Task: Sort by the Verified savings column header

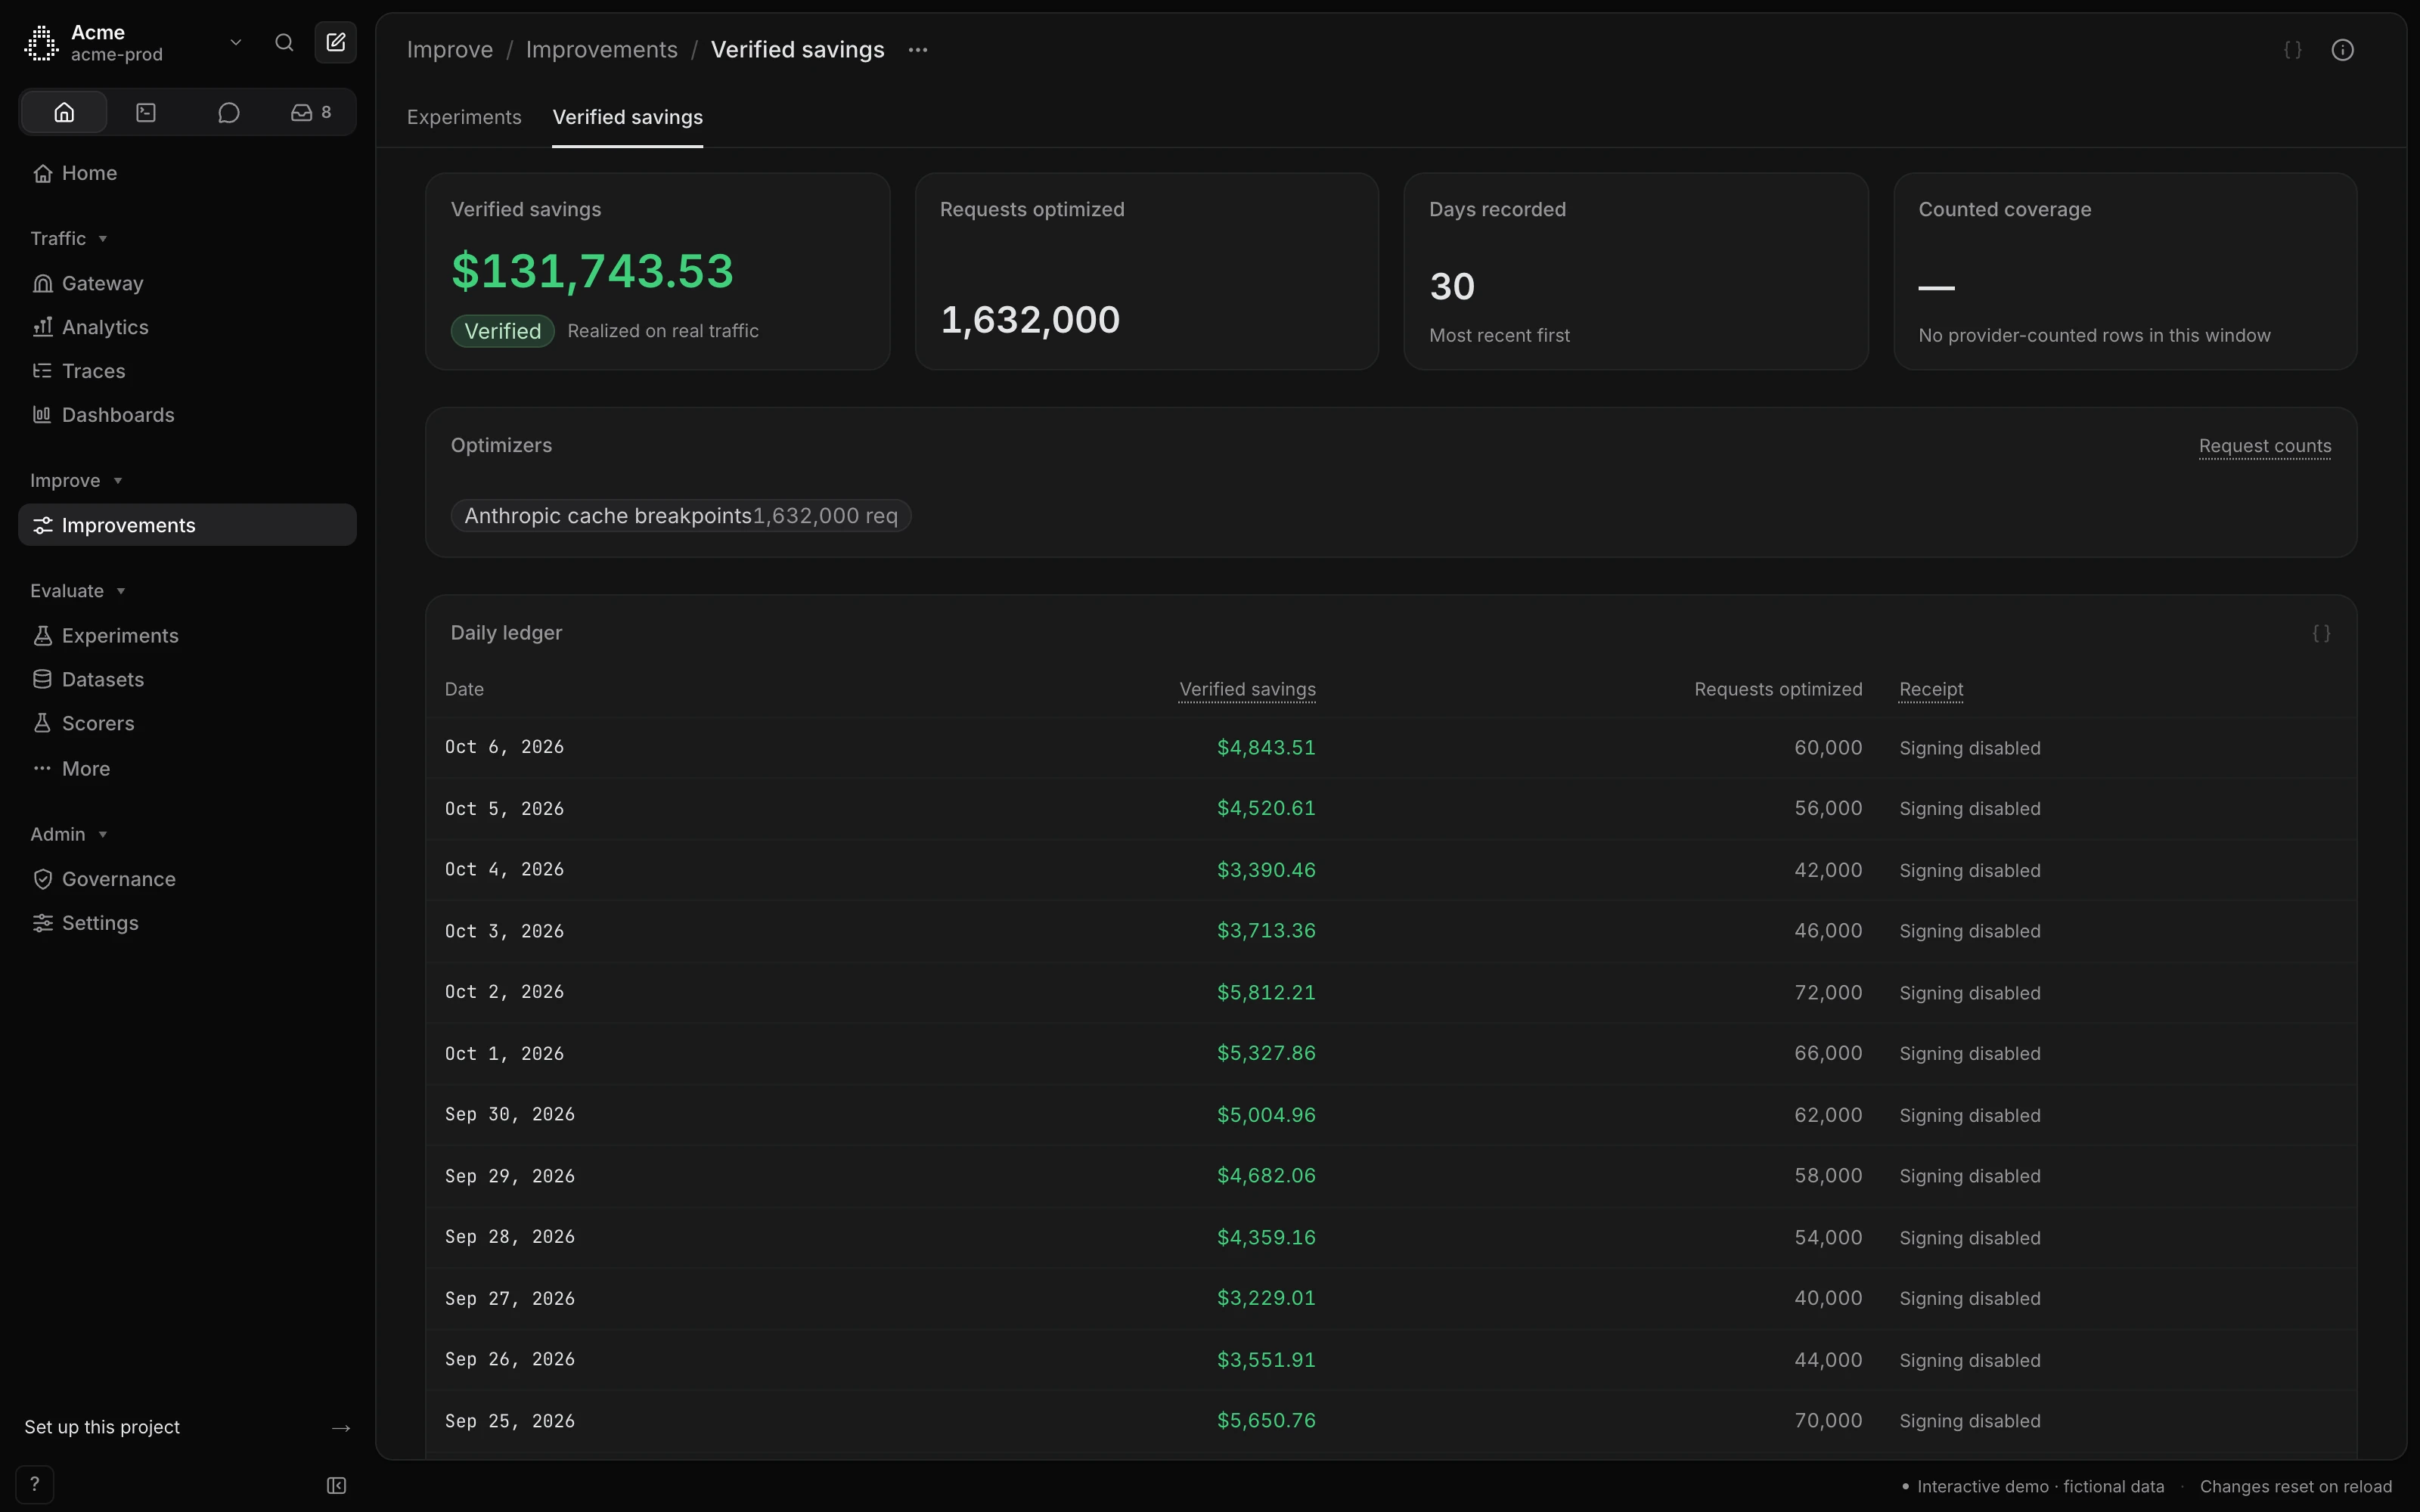Action: click(1247, 689)
